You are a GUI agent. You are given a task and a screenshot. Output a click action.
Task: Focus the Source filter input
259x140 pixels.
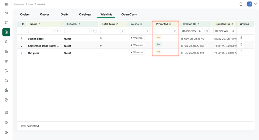coord(136,31)
